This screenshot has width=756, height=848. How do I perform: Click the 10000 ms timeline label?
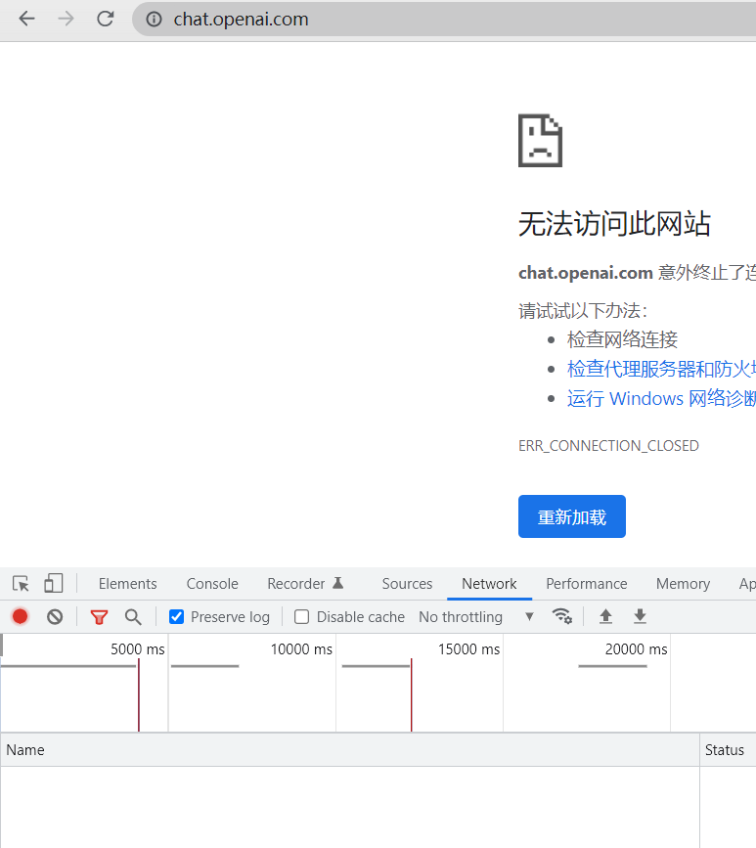[x=301, y=649]
